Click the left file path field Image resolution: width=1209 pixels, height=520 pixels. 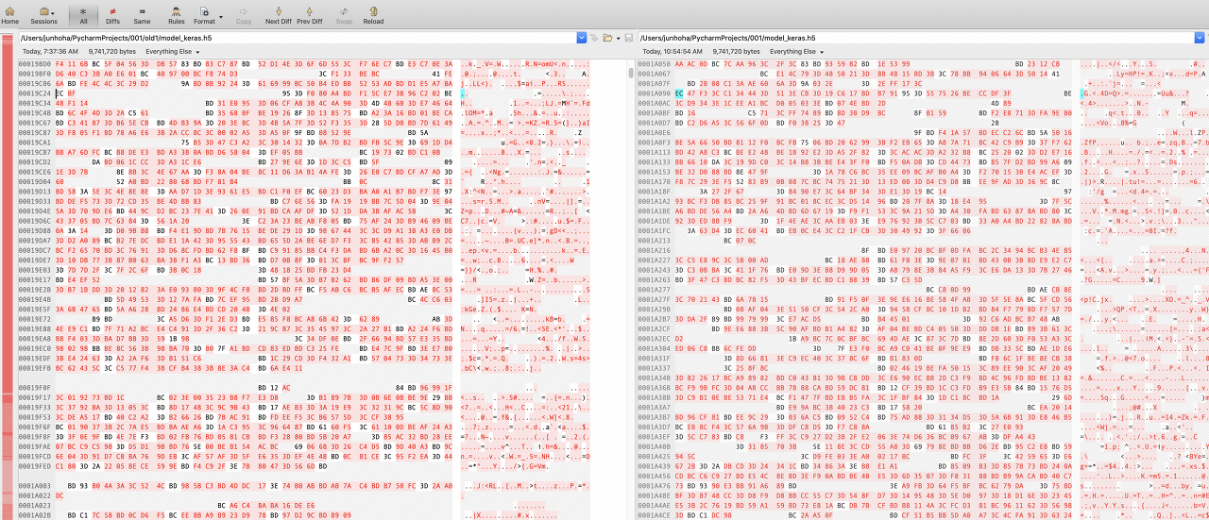click(x=298, y=38)
